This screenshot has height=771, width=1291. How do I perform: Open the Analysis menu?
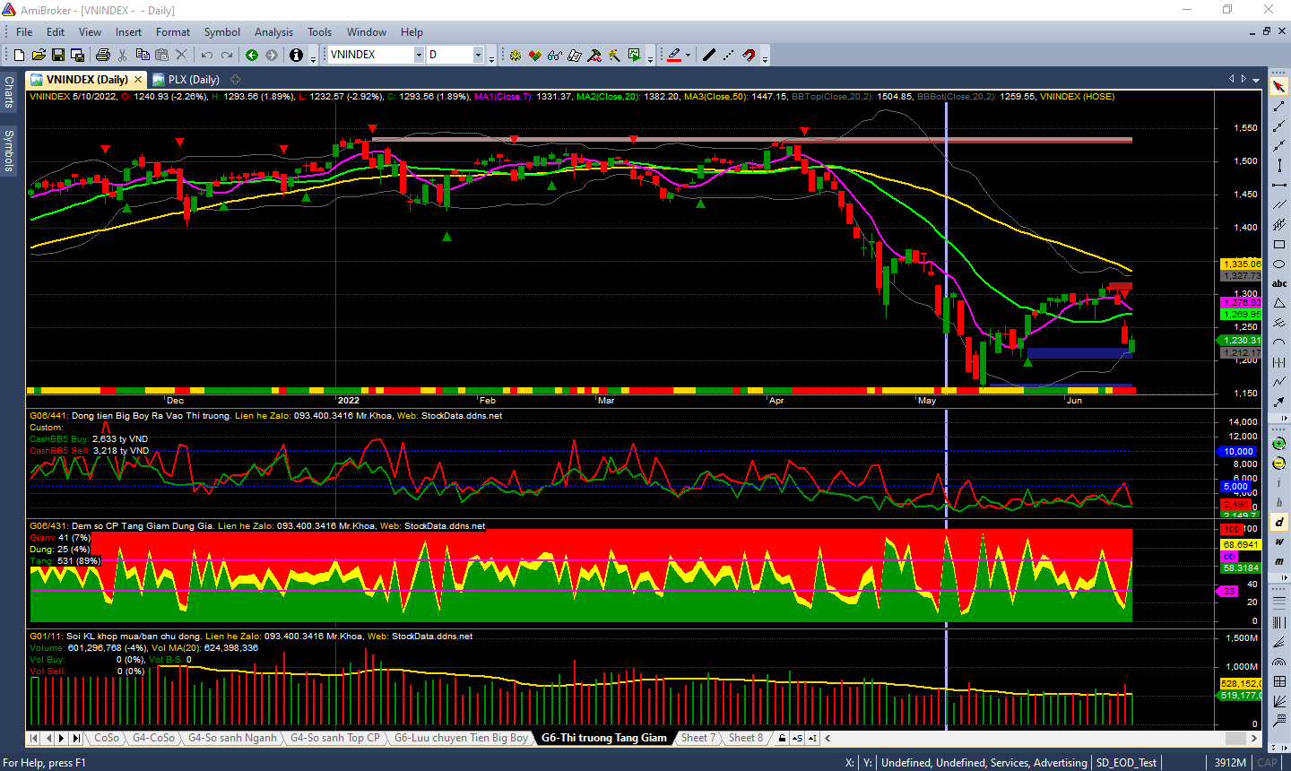point(273,31)
